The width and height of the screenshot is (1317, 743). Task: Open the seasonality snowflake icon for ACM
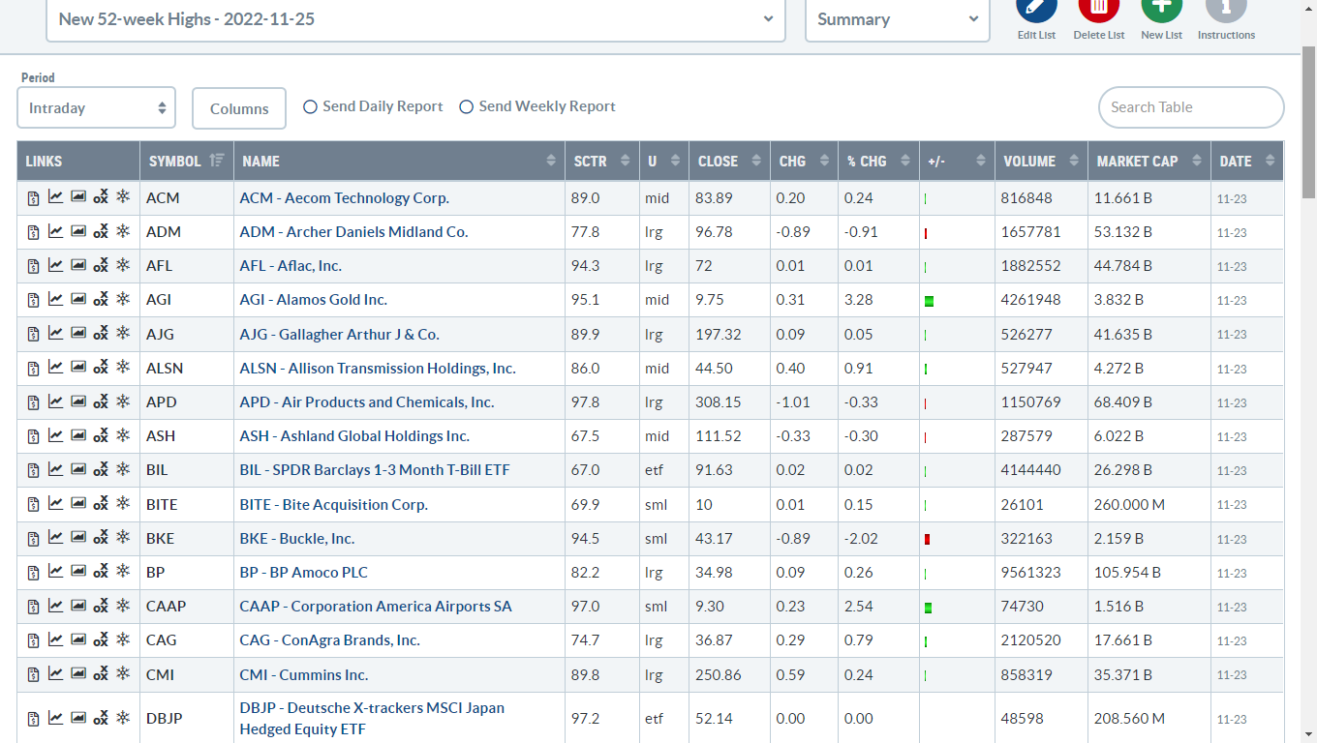tap(123, 197)
